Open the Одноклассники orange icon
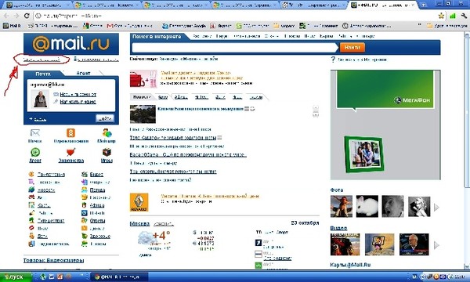 [x=70, y=132]
